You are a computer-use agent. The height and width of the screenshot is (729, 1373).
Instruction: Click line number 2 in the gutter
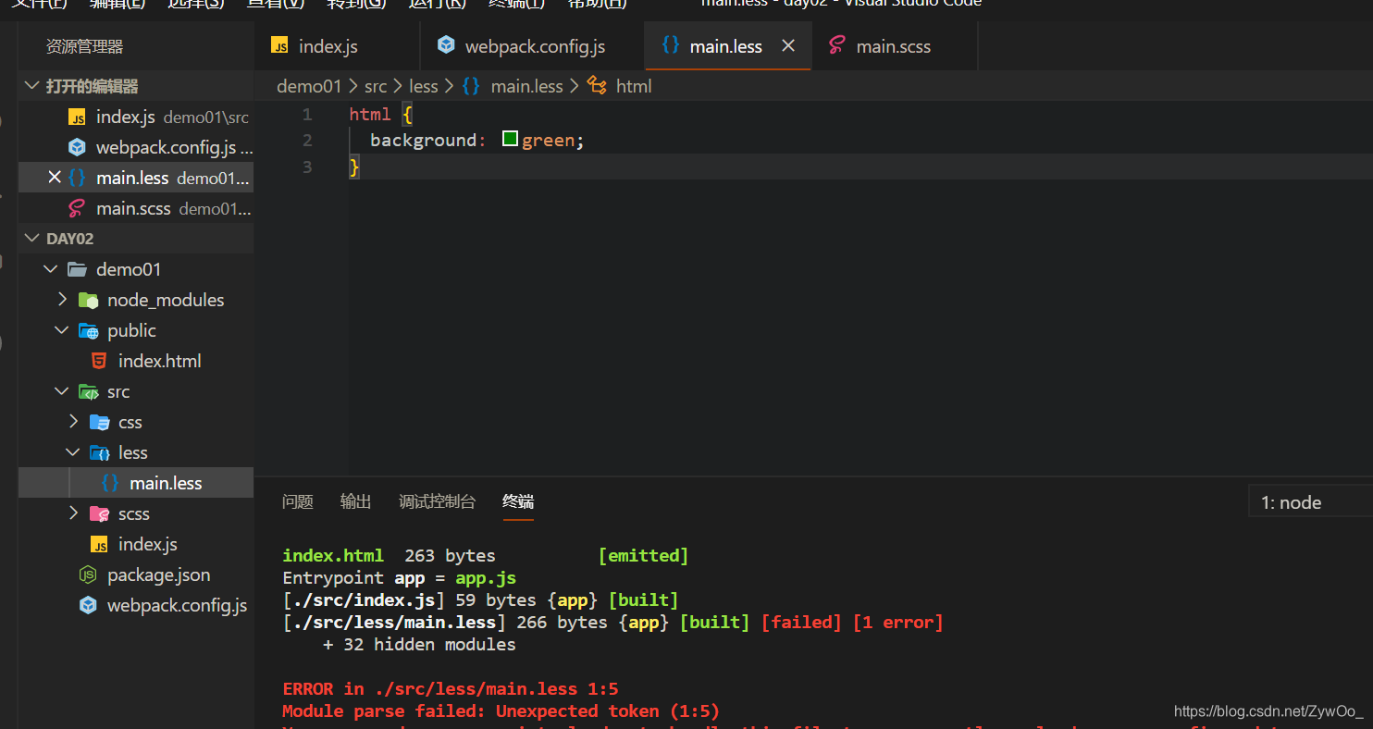(307, 141)
